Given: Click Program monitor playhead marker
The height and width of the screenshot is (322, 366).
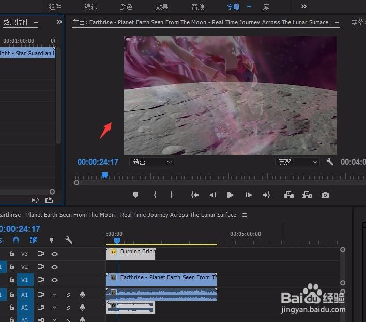Looking at the screenshot, I should click(104, 175).
